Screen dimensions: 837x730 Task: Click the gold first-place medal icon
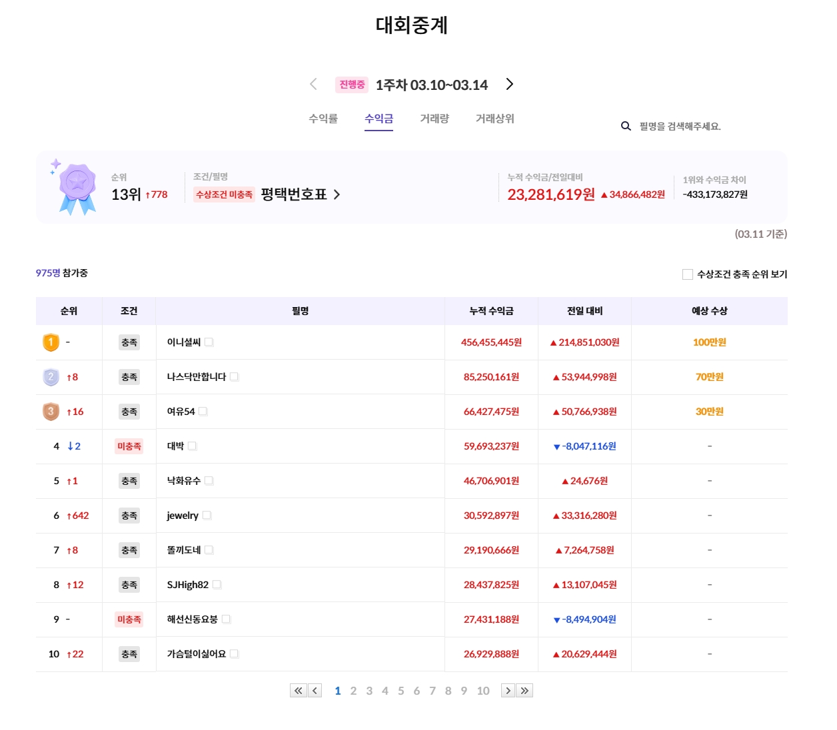51,342
